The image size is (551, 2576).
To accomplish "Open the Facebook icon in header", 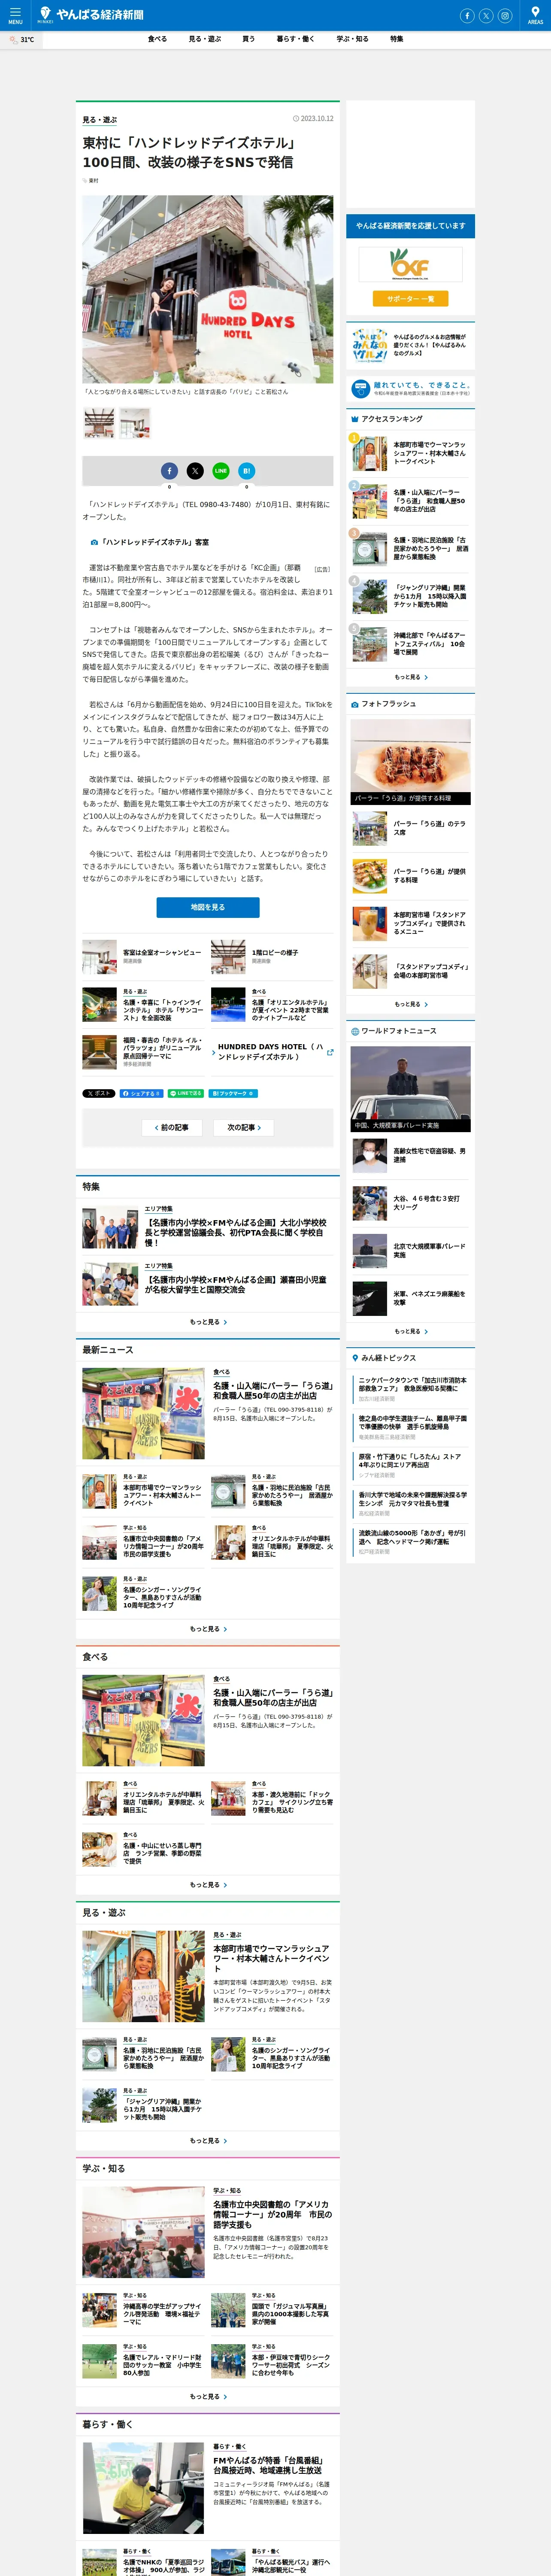I will click(466, 16).
